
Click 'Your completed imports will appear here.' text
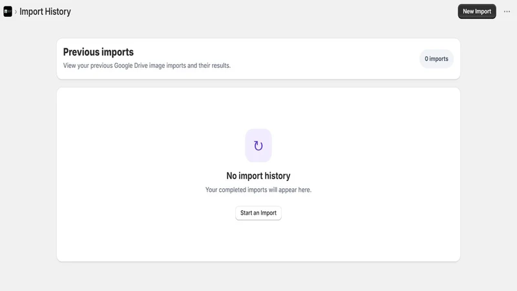(258, 189)
